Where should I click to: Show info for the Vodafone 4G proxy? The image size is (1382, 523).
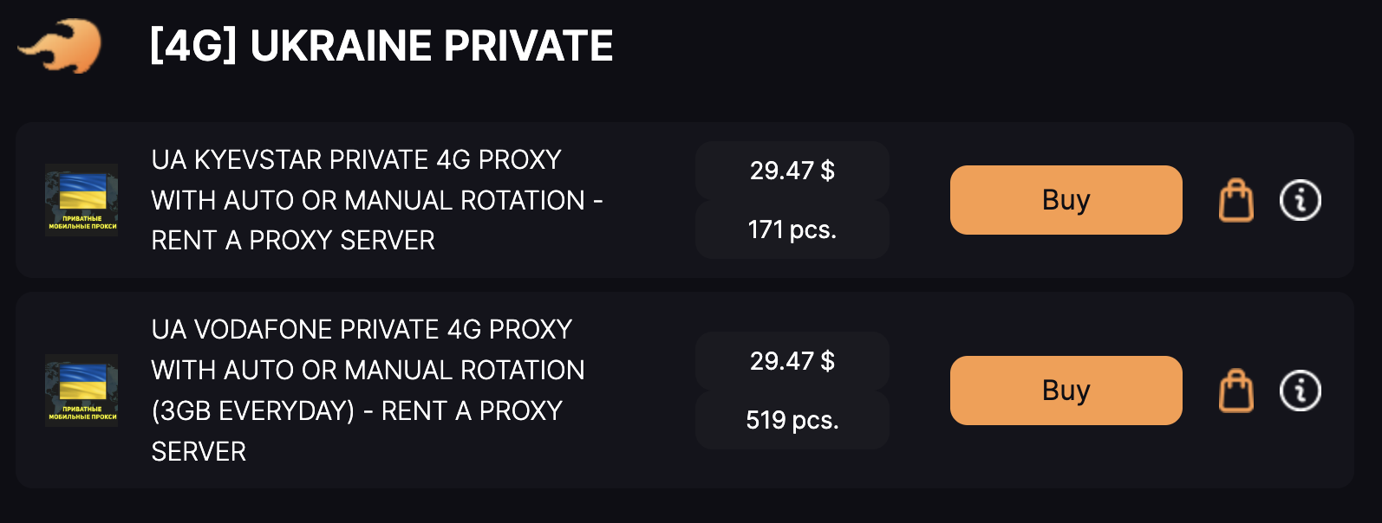click(x=1300, y=391)
